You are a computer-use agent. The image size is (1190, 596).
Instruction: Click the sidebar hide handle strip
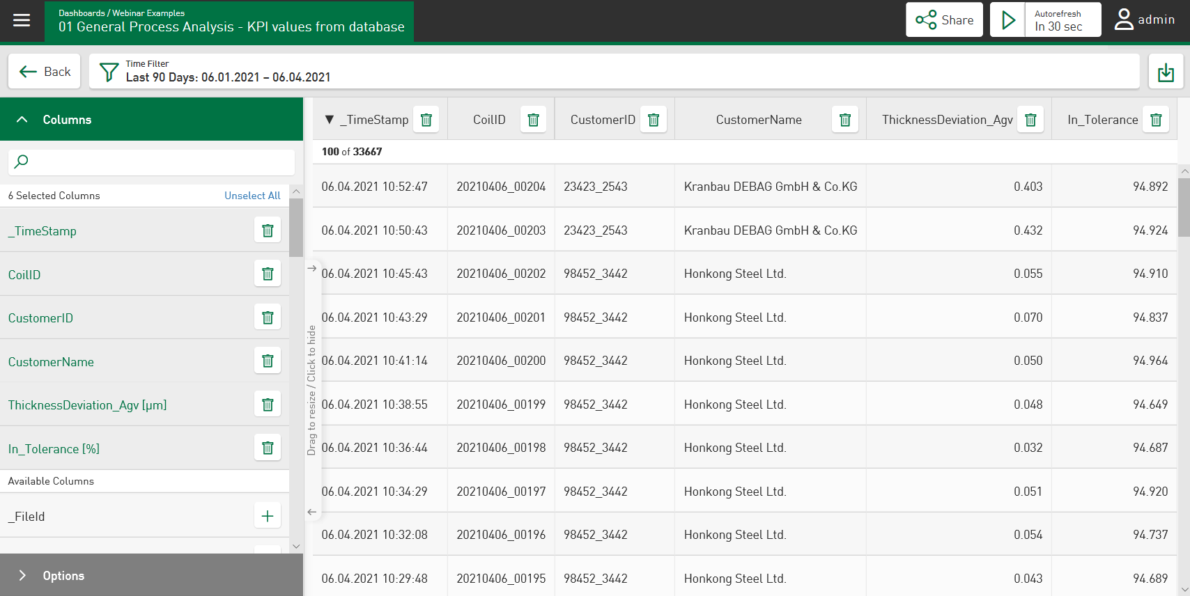pyautogui.click(x=311, y=390)
